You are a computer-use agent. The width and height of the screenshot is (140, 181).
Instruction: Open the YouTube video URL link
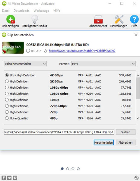[82, 51]
